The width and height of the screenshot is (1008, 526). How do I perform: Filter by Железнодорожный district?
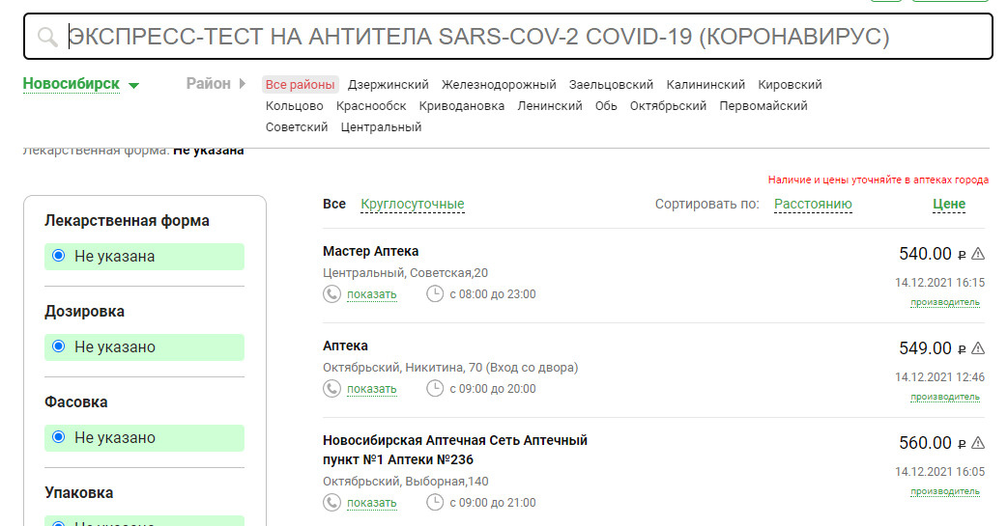click(499, 85)
